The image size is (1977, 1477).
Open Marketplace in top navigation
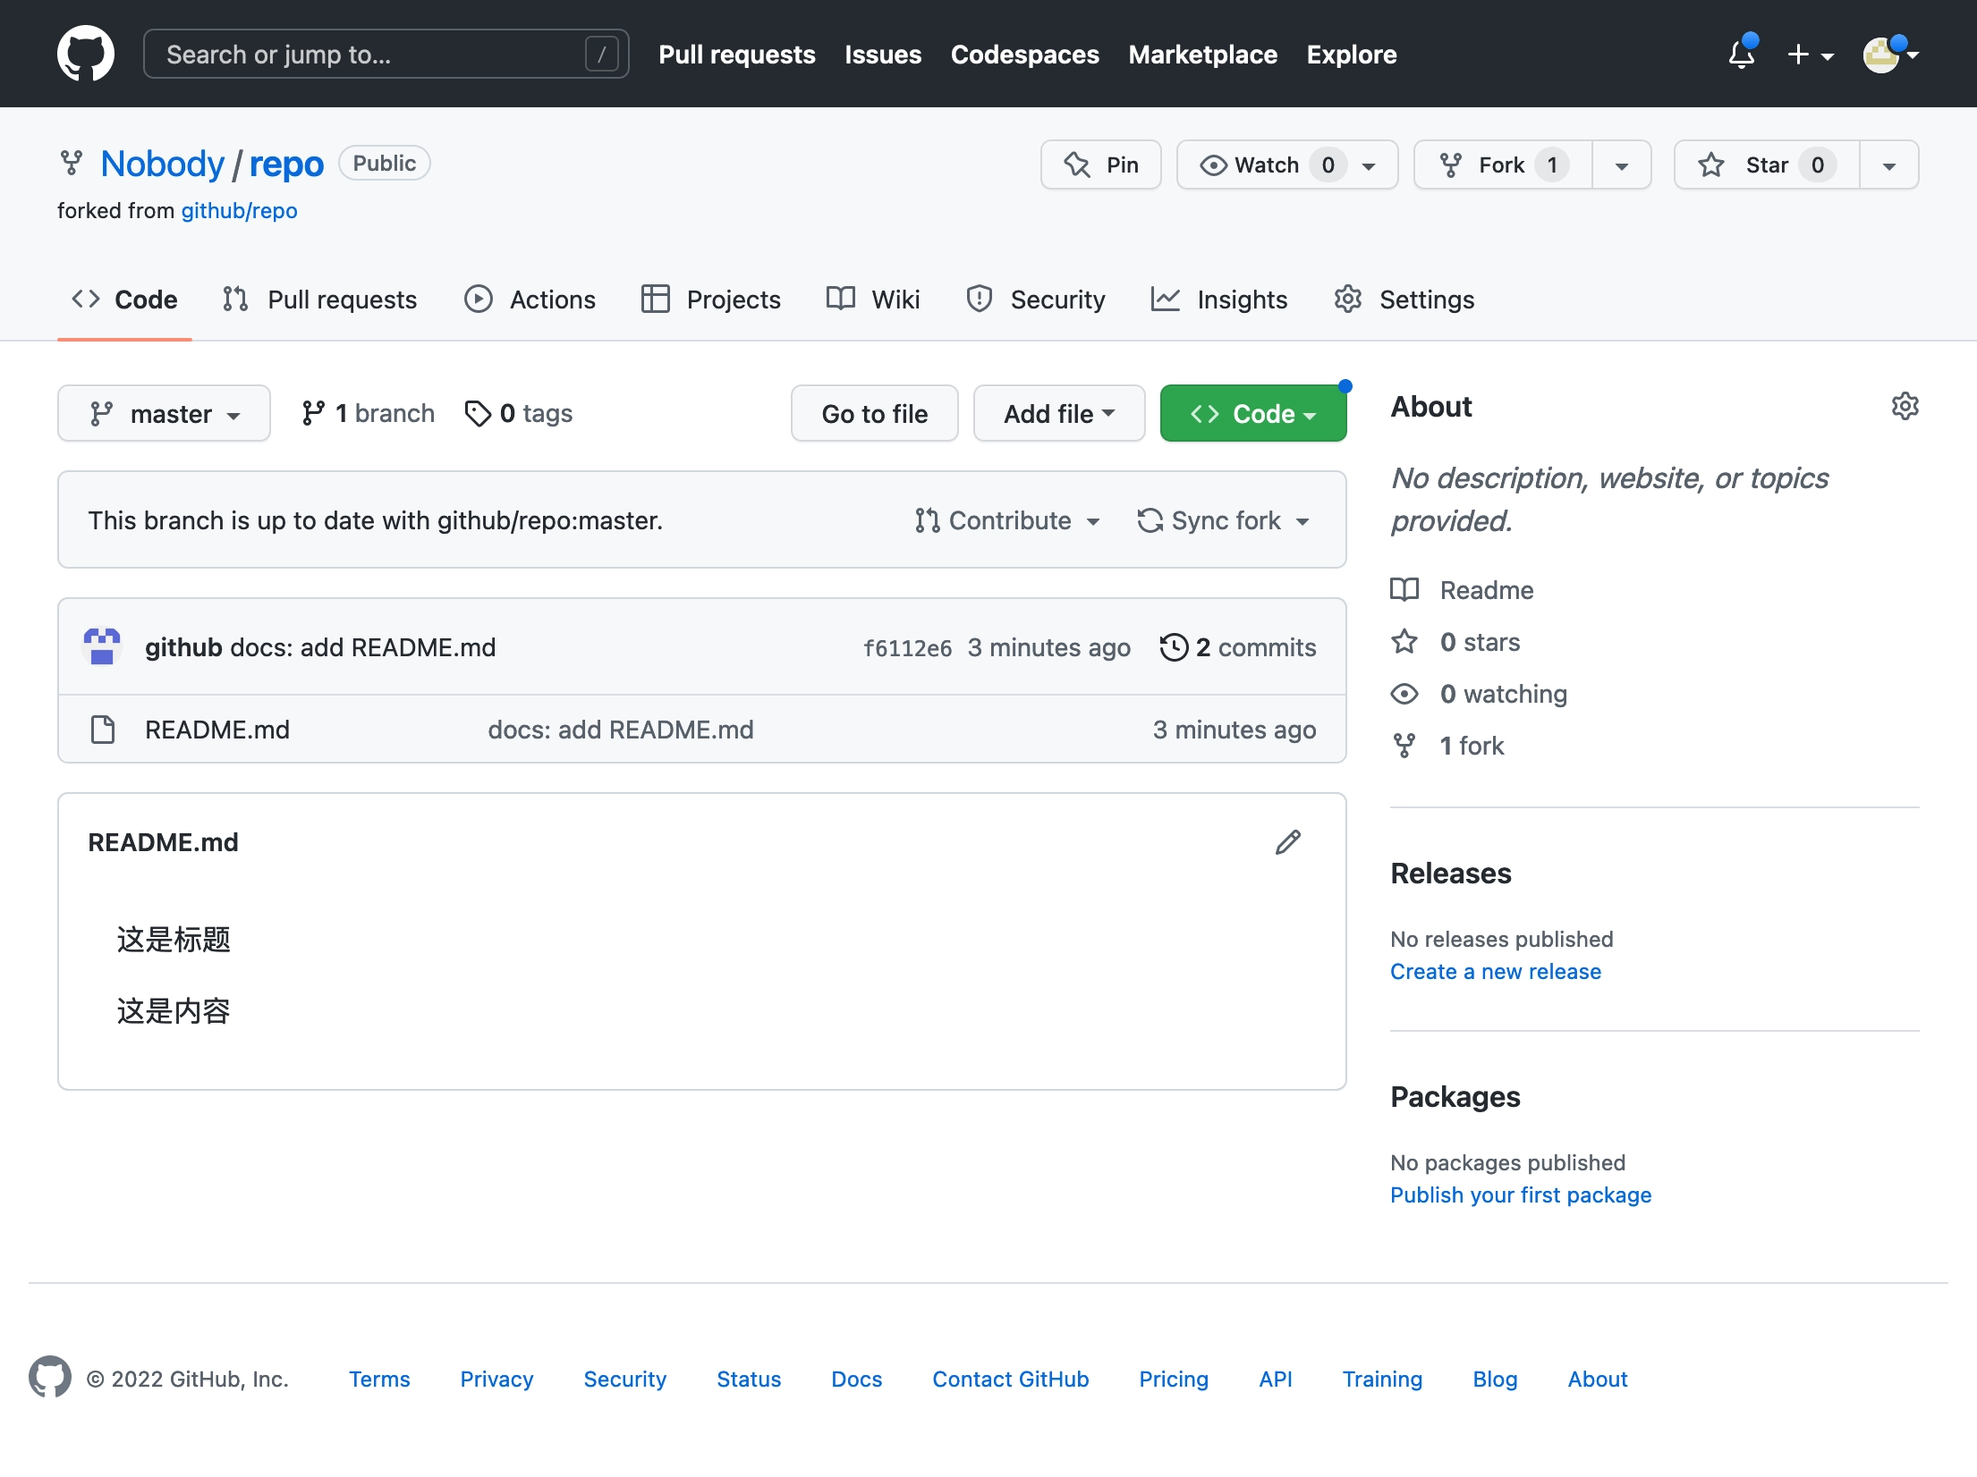(1202, 55)
